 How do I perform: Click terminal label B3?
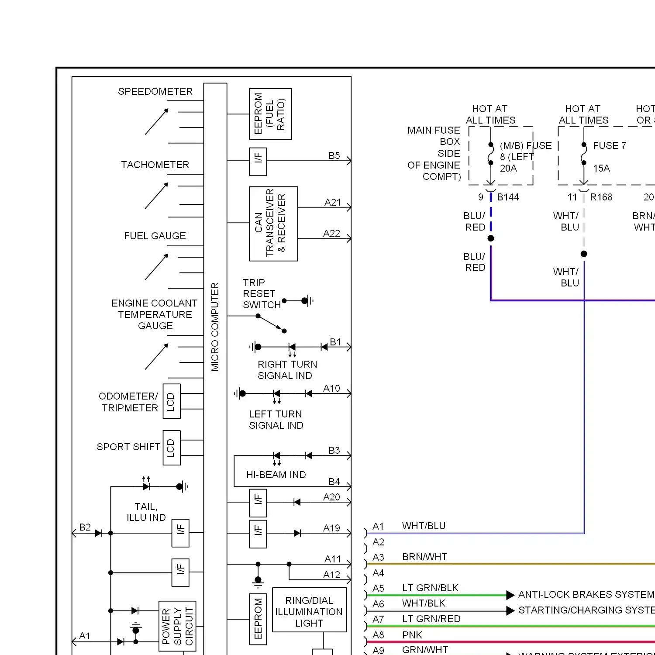pos(334,450)
